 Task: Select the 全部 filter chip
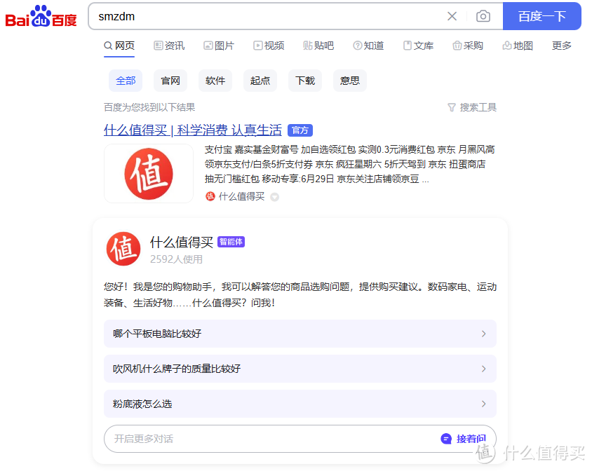click(x=126, y=81)
